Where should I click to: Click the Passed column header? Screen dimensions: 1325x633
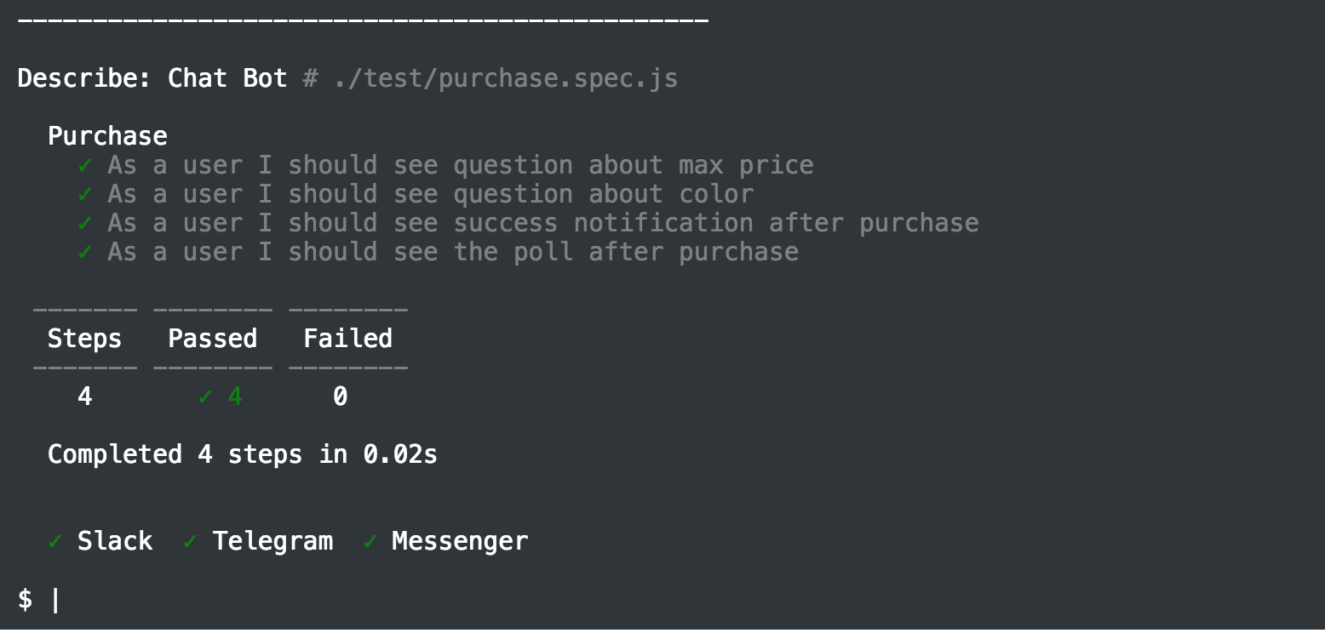tap(213, 339)
